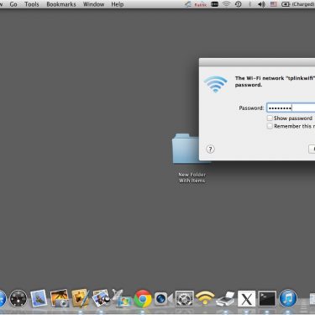Viewport: 315px width, 315px height.
Task: Open the volume control in menu bar
Action: point(261,4)
